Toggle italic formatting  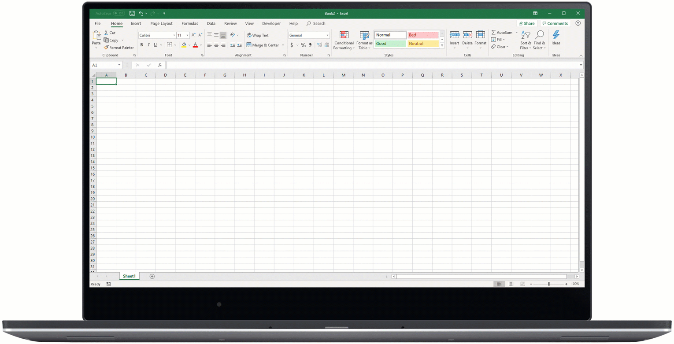coord(148,44)
